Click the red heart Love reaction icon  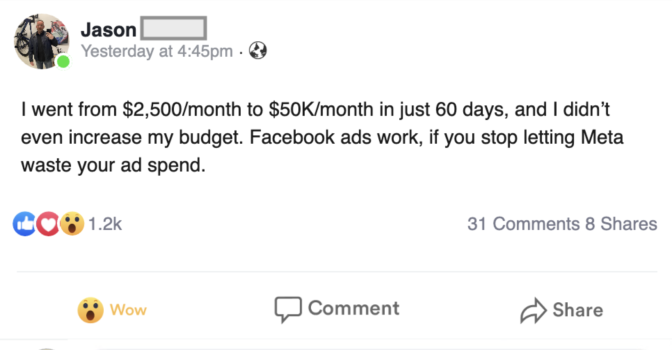pos(48,224)
